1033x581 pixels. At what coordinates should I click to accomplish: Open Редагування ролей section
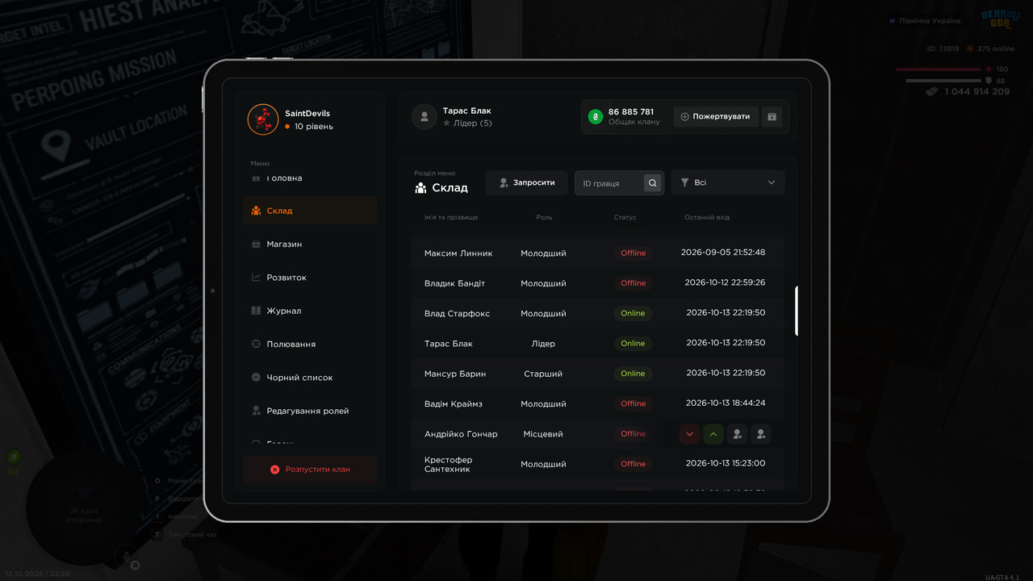coord(310,411)
